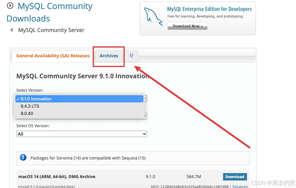The height and width of the screenshot is (188, 296).
Task: Click MySQL Enterprise Edition for Developers heading
Action: [209, 9]
